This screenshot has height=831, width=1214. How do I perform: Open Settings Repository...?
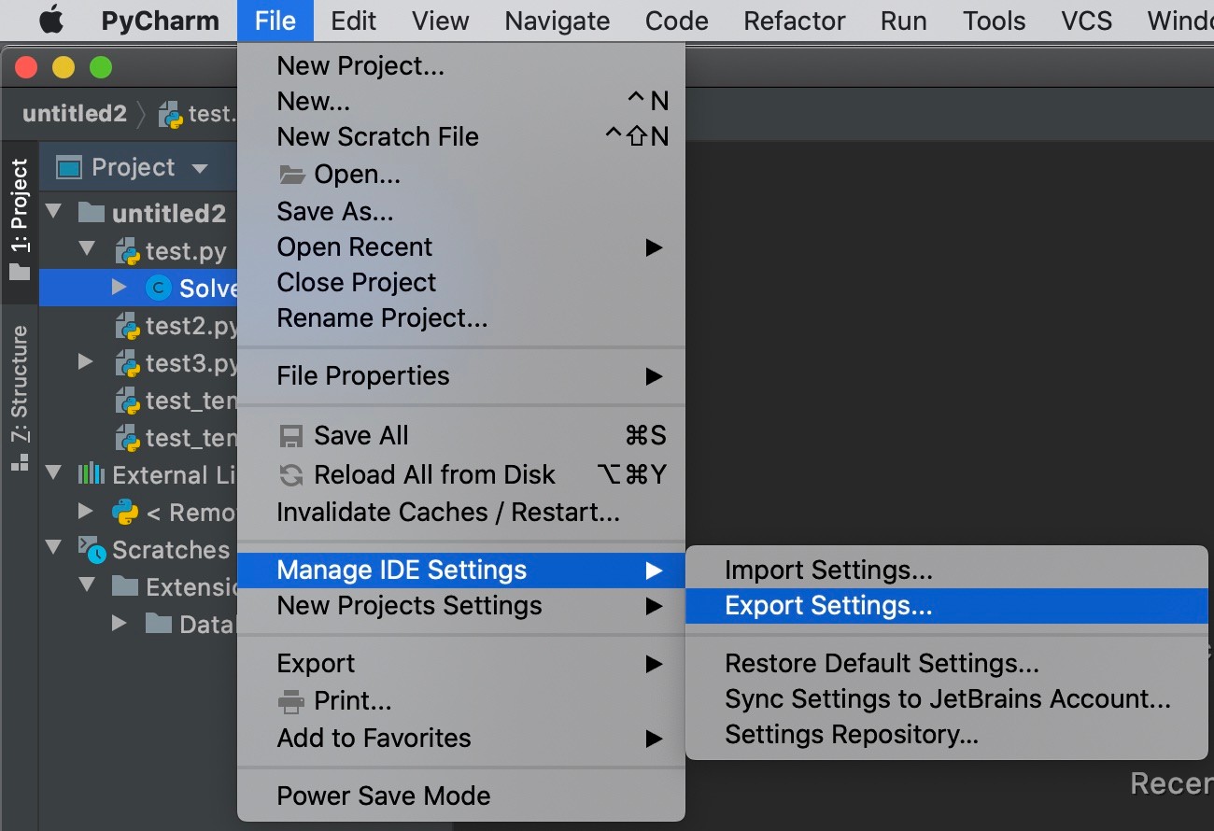click(947, 734)
